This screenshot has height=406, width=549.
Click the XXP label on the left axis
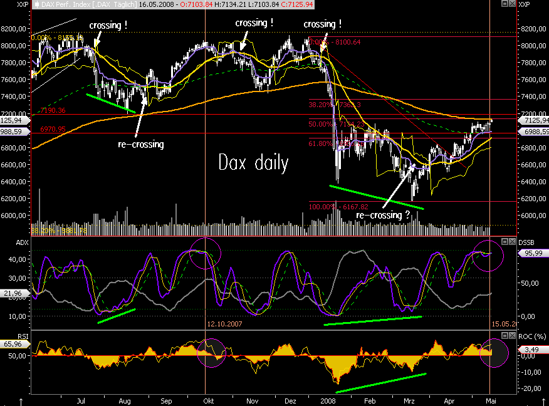23,4
